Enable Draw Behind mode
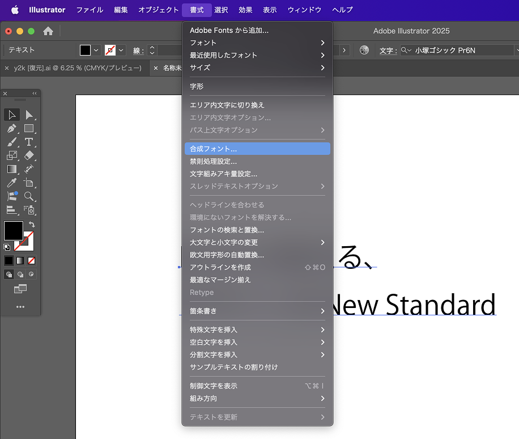 (x=20, y=275)
